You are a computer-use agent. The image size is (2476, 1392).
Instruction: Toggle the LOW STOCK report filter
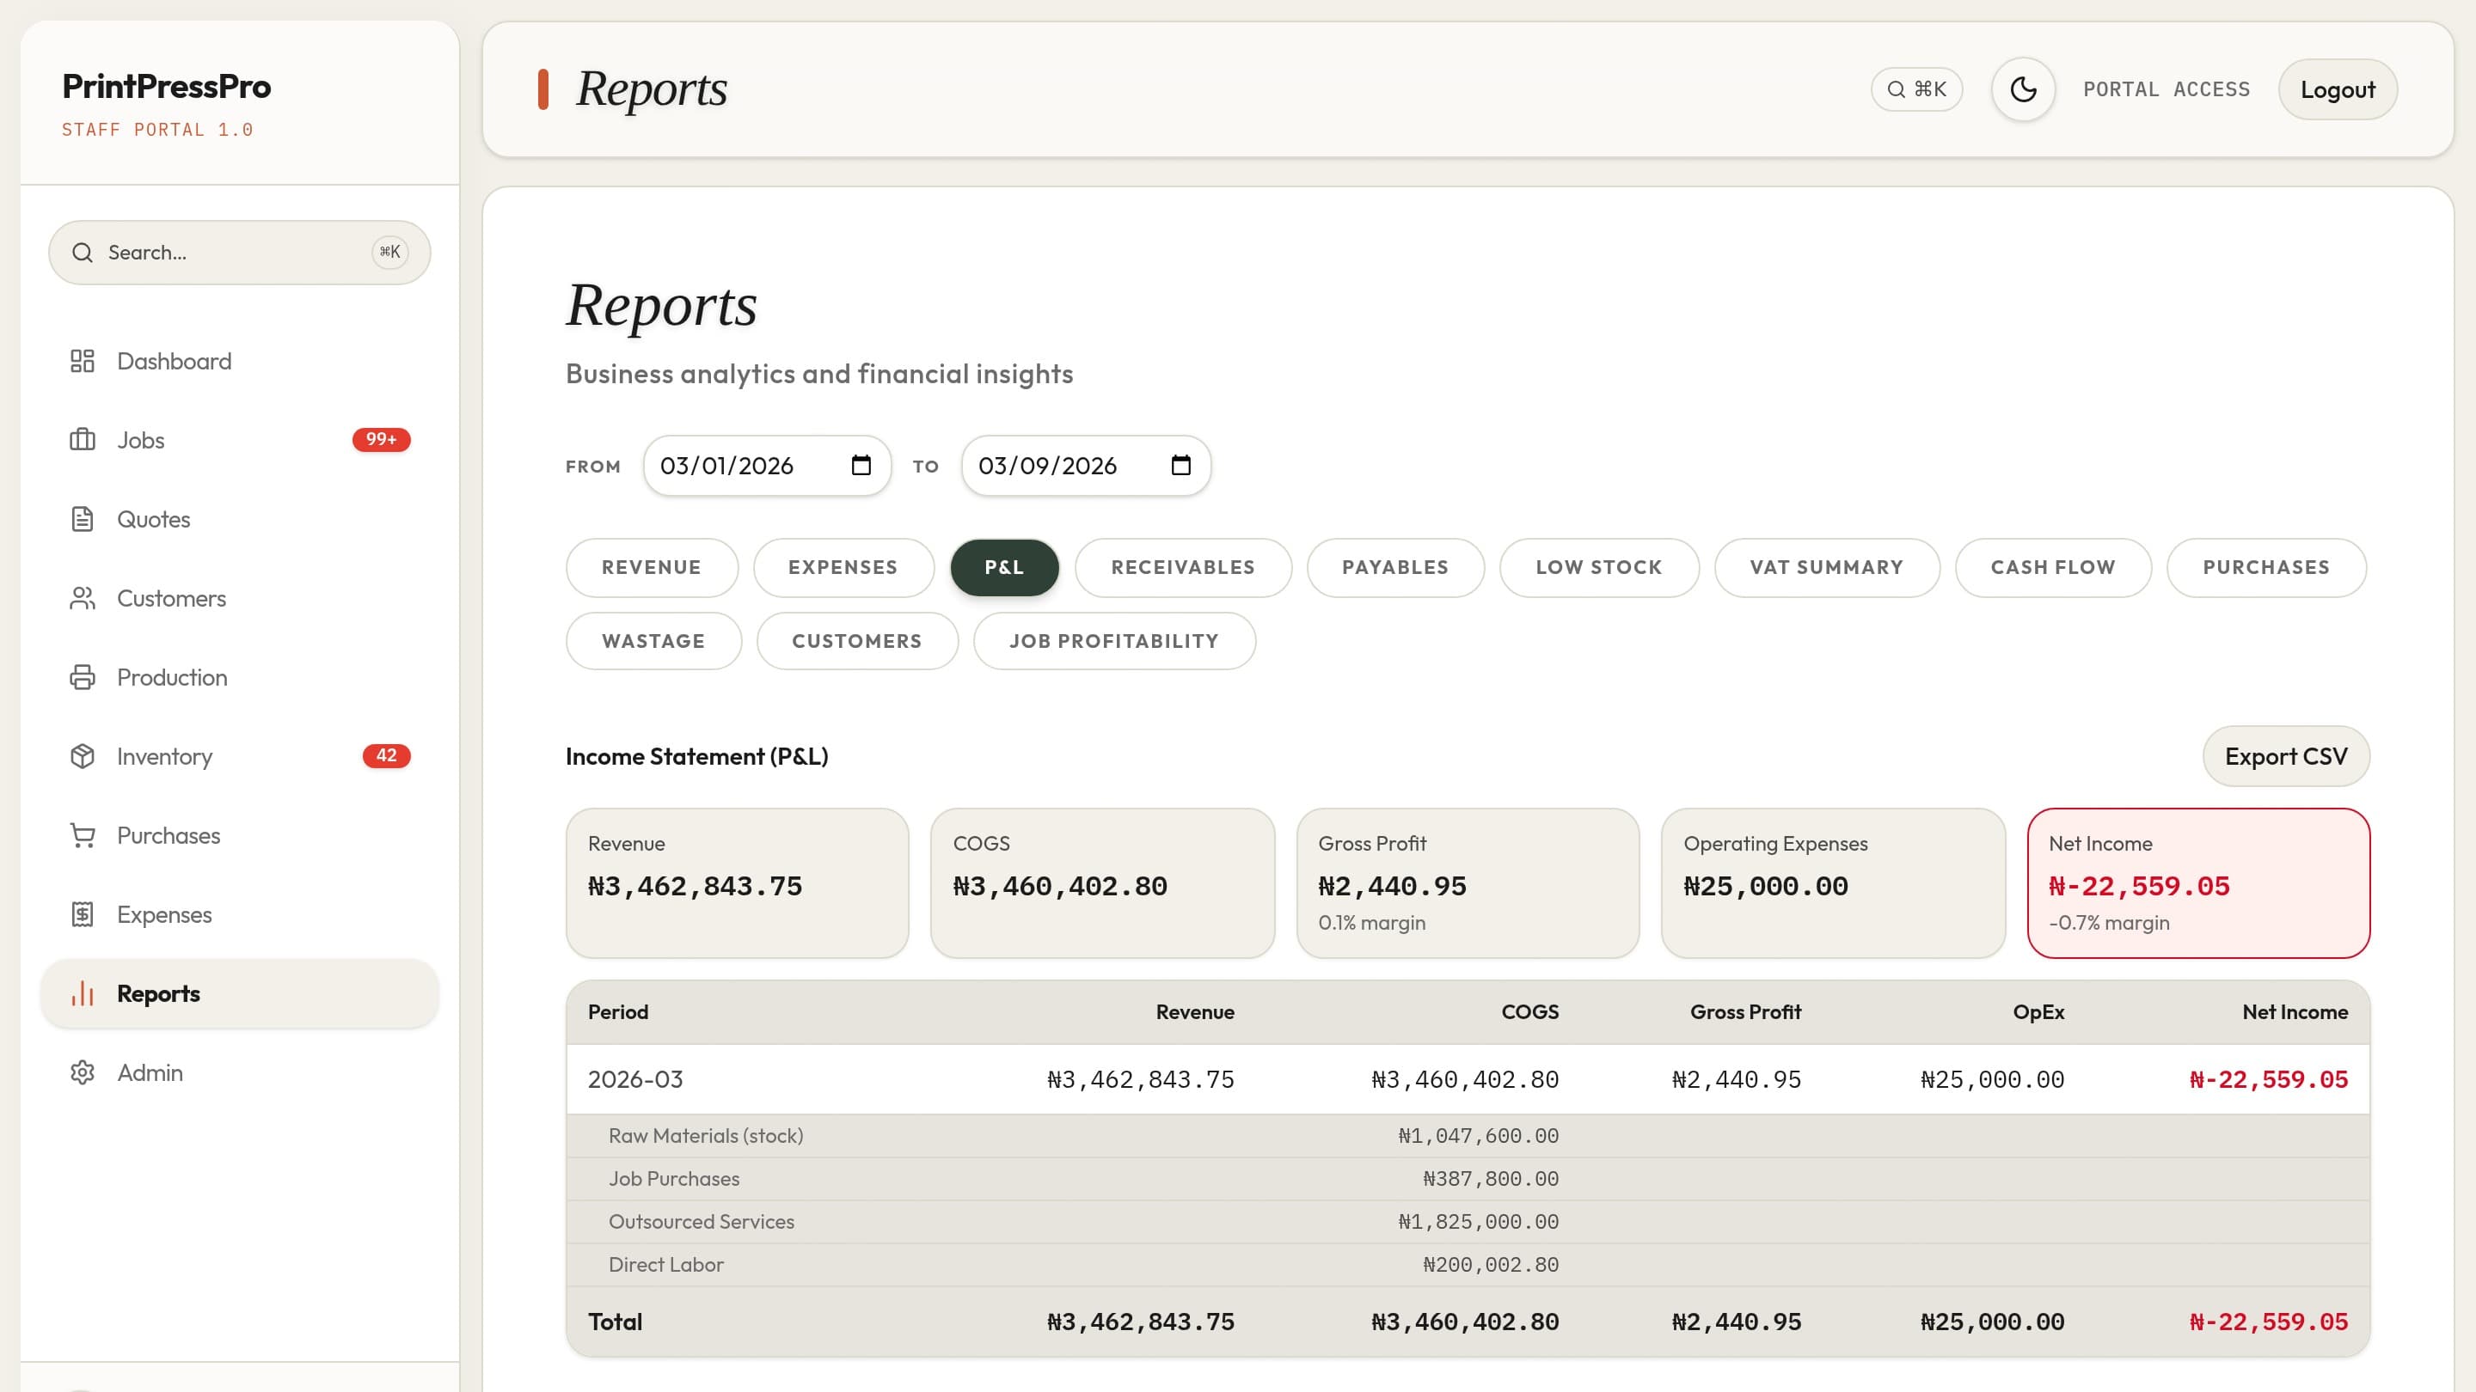(1599, 567)
